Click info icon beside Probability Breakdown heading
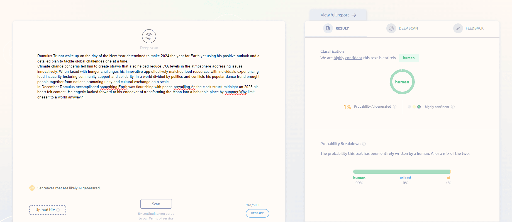512x222 pixels. (364, 144)
